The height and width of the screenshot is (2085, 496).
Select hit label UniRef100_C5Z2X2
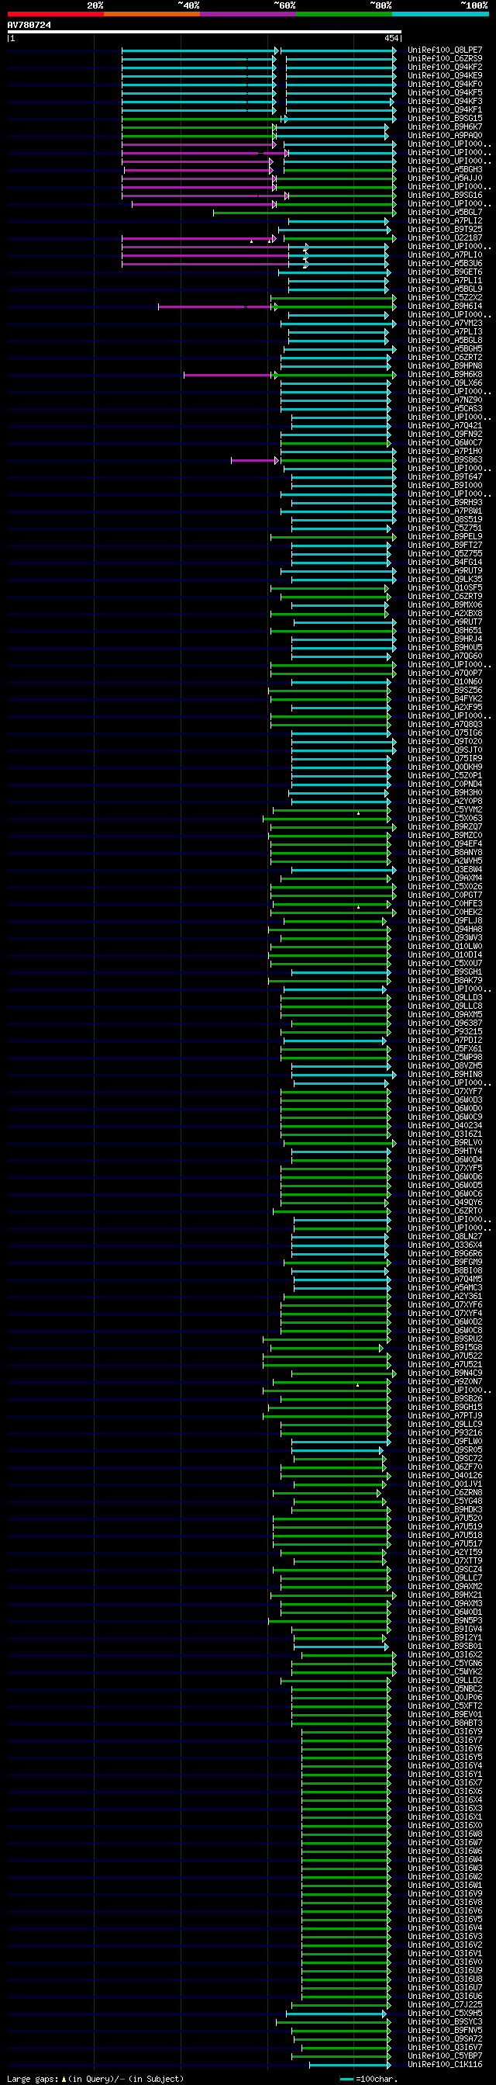click(445, 298)
